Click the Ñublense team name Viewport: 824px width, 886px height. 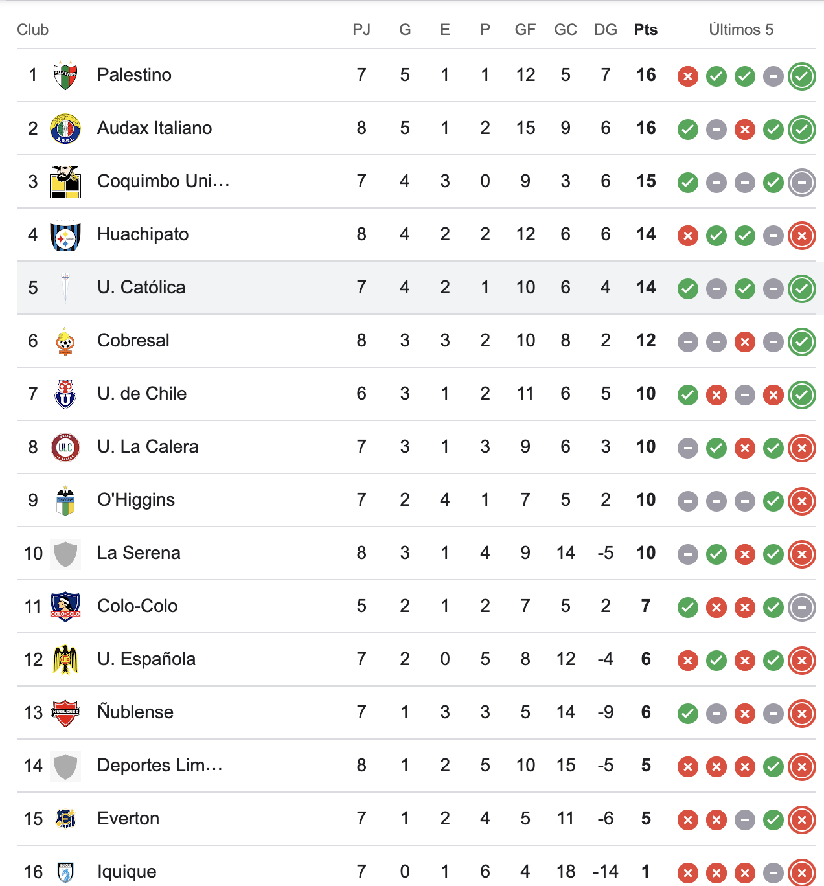coord(135,712)
